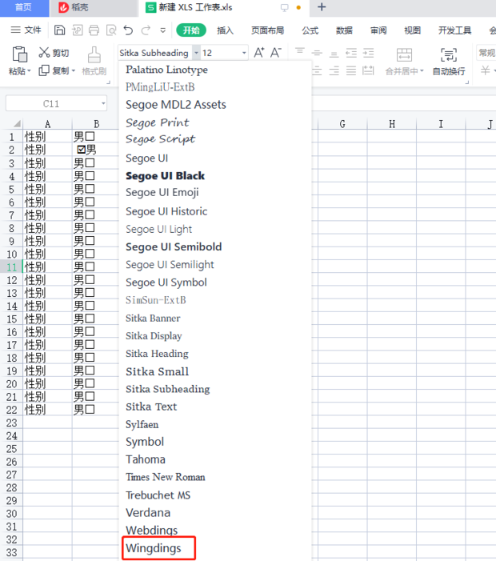This screenshot has height=561, width=496.
Task: Open font size dropdown arrow
Action: click(244, 53)
